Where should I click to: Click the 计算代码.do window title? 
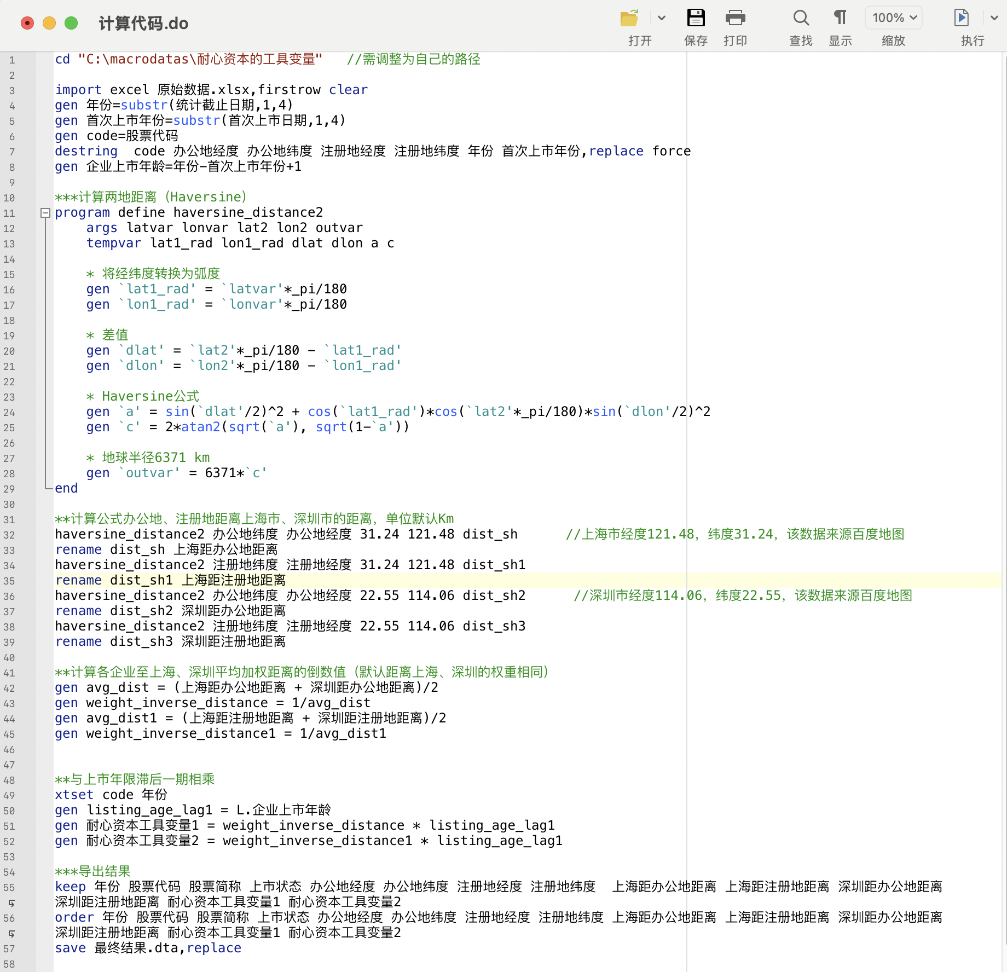tap(143, 24)
